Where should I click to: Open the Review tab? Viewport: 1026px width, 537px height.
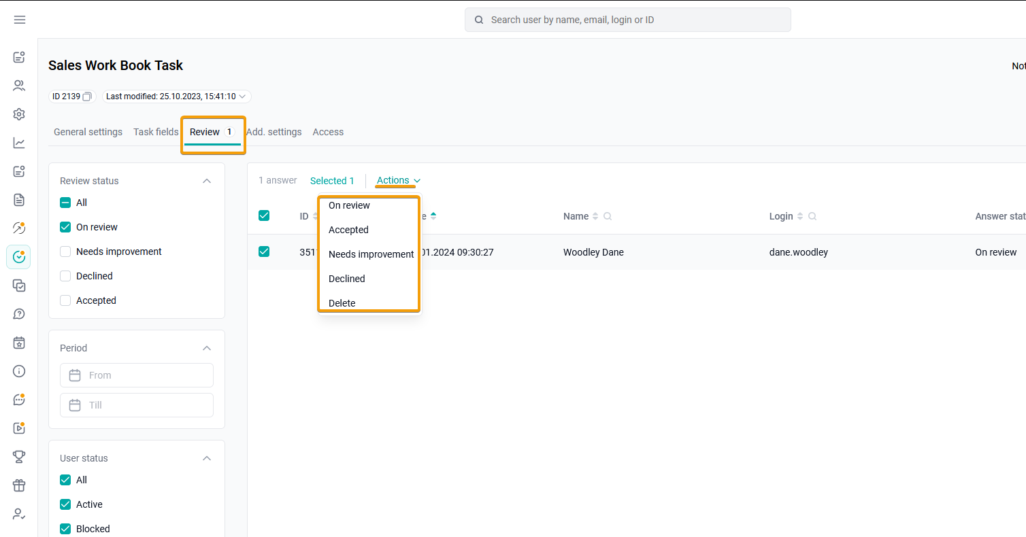coord(212,132)
